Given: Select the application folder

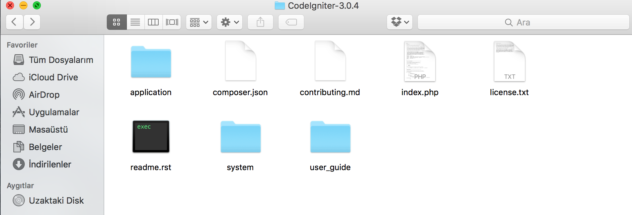Looking at the screenshot, I should point(151,62).
